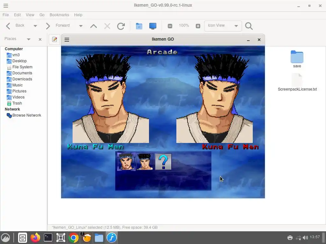Click Browse Network in the sidebar
This screenshot has height=244, width=326.
pyautogui.click(x=27, y=115)
